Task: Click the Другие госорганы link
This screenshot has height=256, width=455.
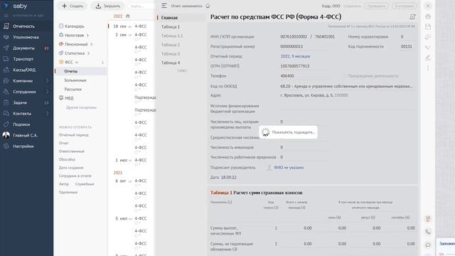Action: [81, 107]
